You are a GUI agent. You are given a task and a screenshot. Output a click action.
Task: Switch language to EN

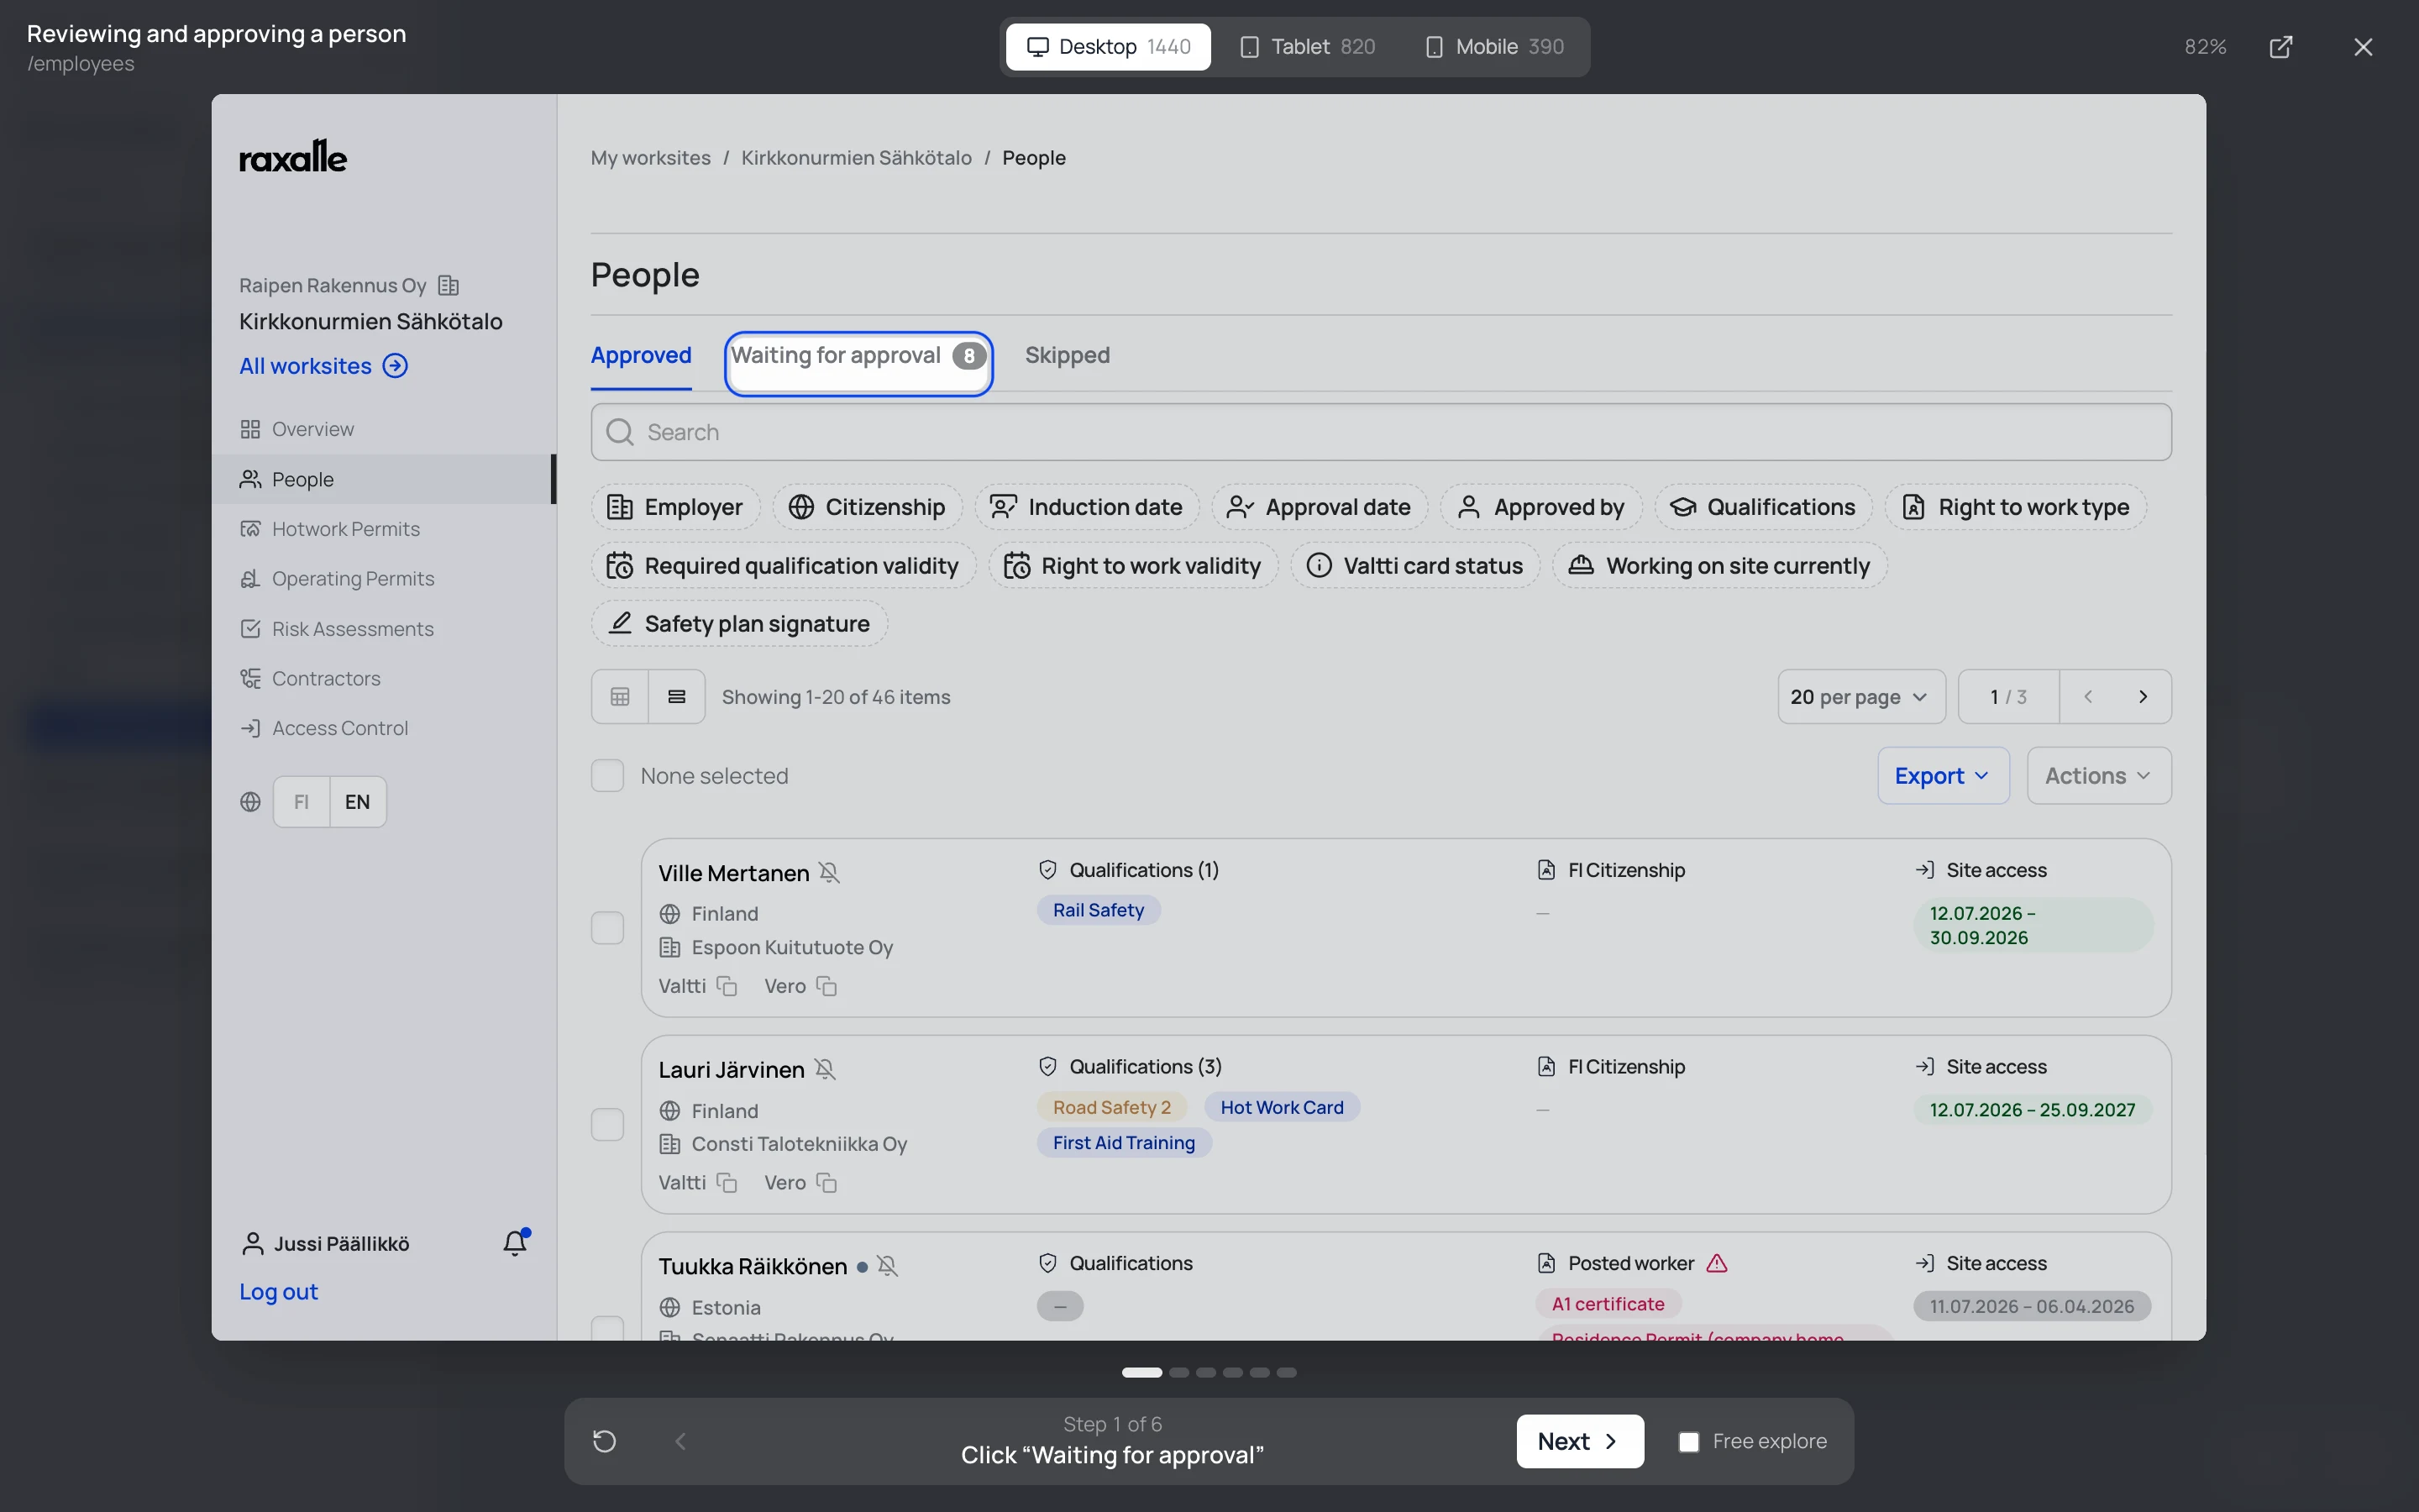358,802
